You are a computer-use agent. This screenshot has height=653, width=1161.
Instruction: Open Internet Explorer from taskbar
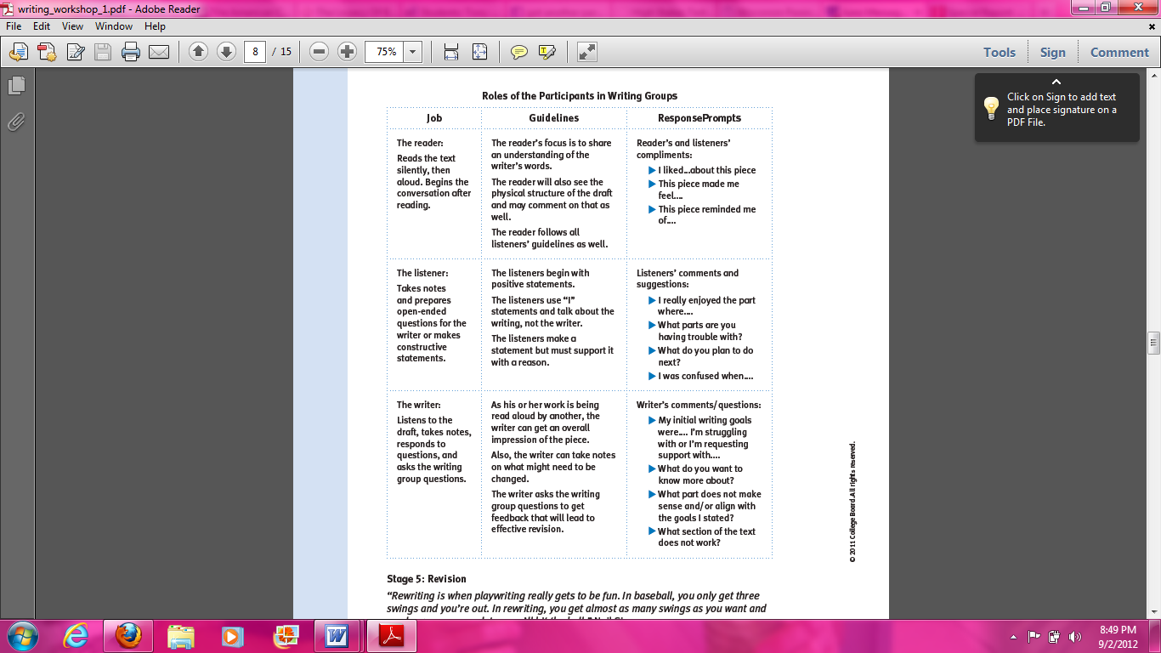[x=77, y=635]
